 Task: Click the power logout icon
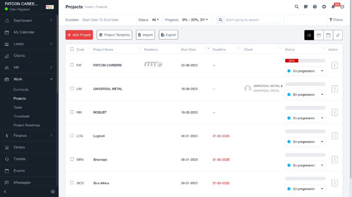click(x=342, y=7)
